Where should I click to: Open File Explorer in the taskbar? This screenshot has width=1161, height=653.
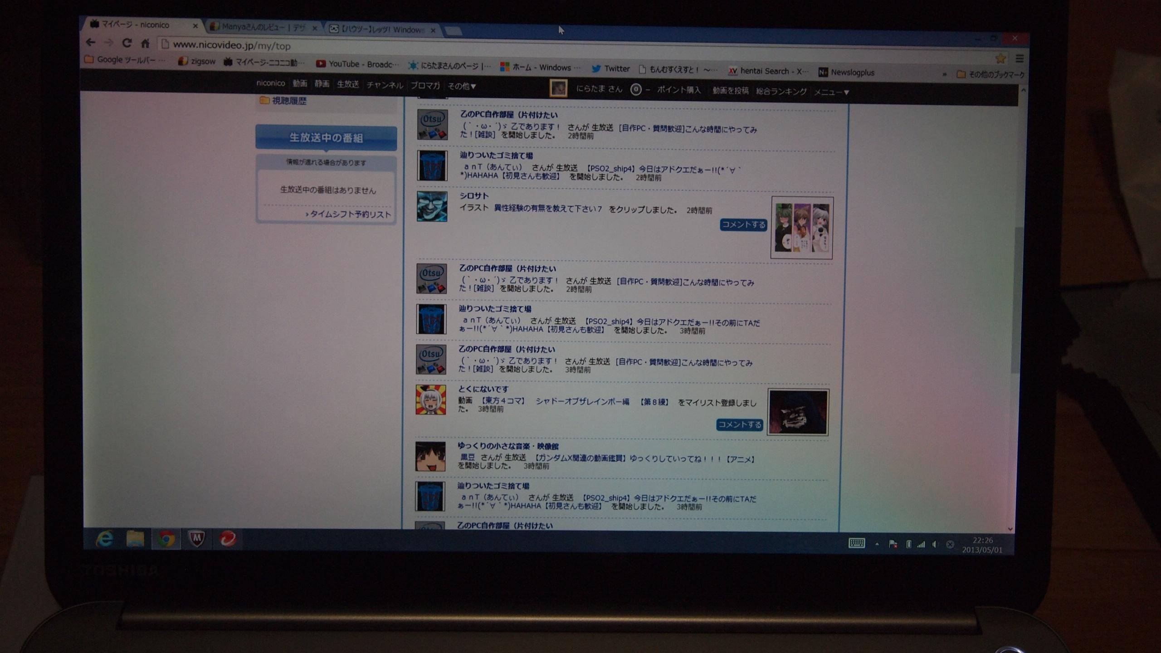135,539
